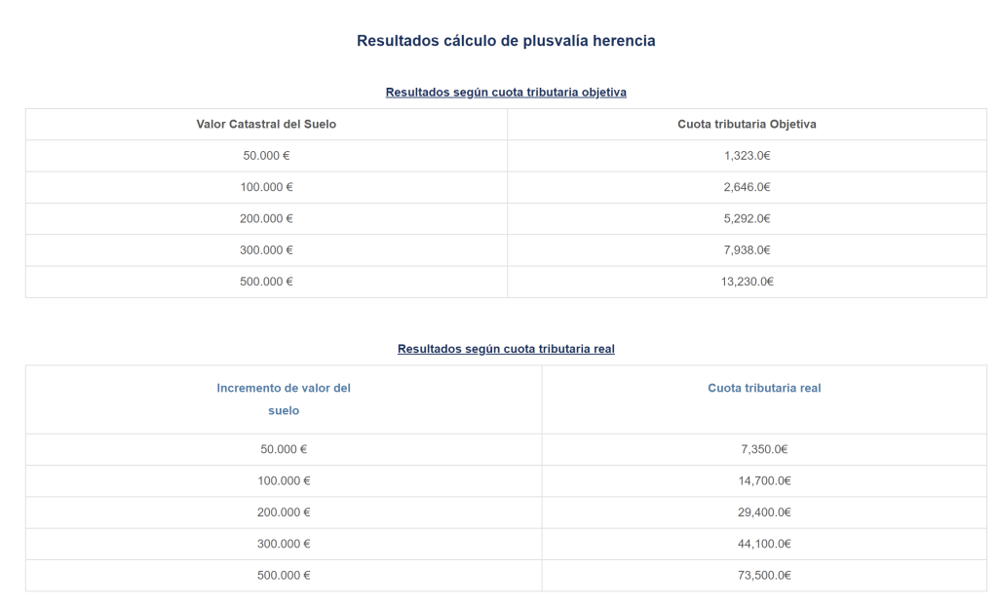Viewport: 998px width, 607px height.
Task: Select the 2,646.0€ value cell
Action: (748, 187)
